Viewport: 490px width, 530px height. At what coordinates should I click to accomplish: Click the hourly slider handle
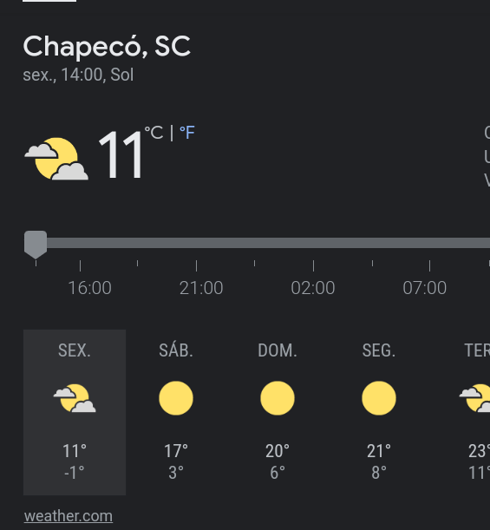[x=36, y=245]
